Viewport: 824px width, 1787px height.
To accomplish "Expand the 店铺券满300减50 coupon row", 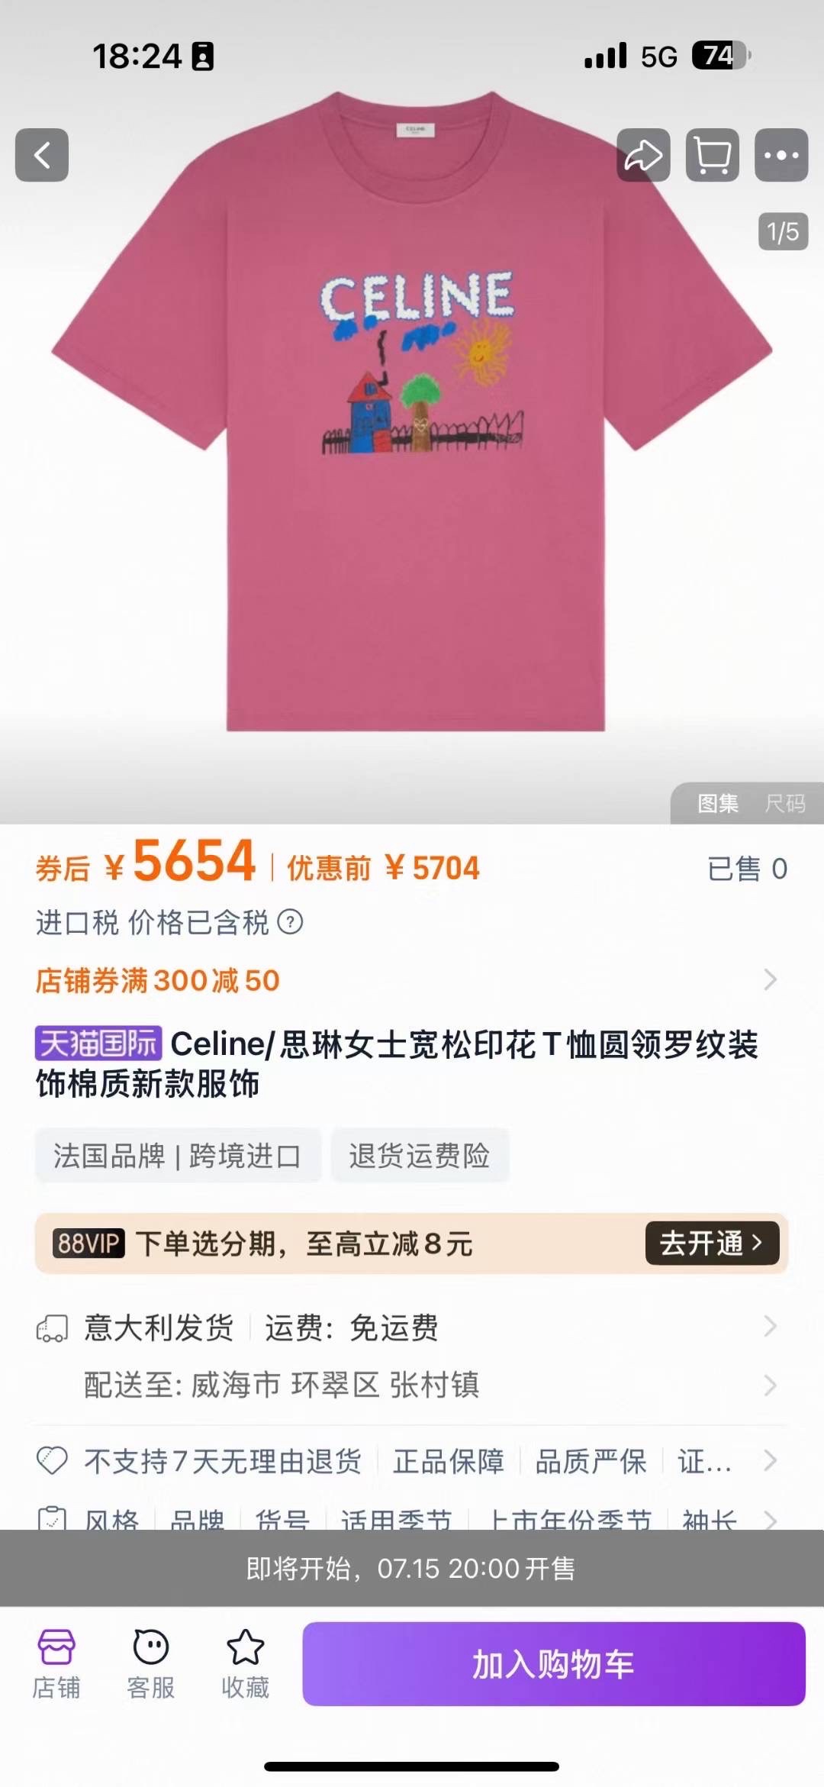I will point(412,980).
